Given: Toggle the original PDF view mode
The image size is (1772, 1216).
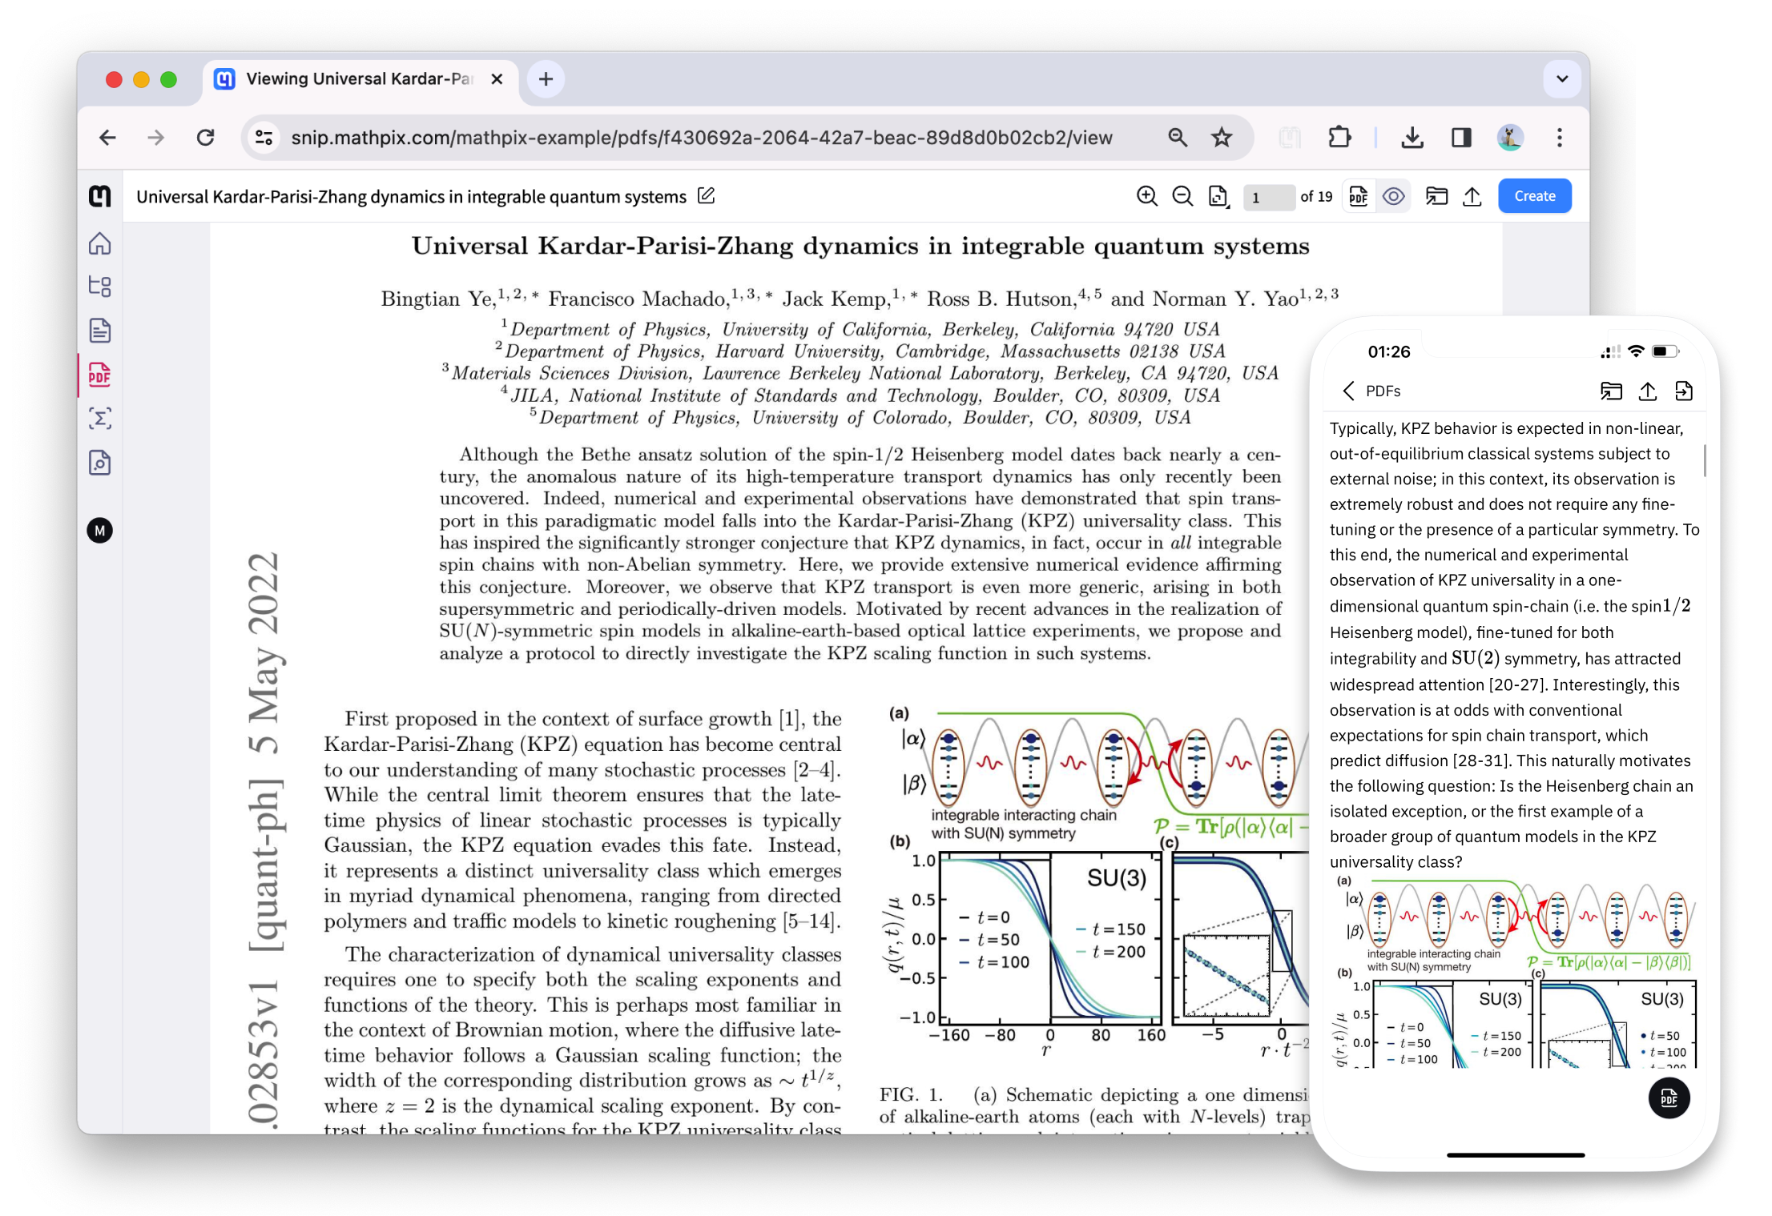Looking at the screenshot, I should (x=1358, y=196).
